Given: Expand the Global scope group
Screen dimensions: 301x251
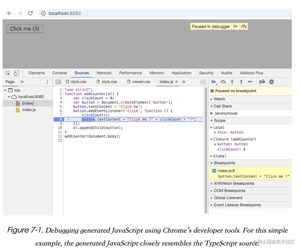Looking at the screenshot, I should point(211,156).
